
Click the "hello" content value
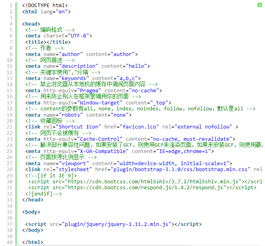tap(136, 66)
